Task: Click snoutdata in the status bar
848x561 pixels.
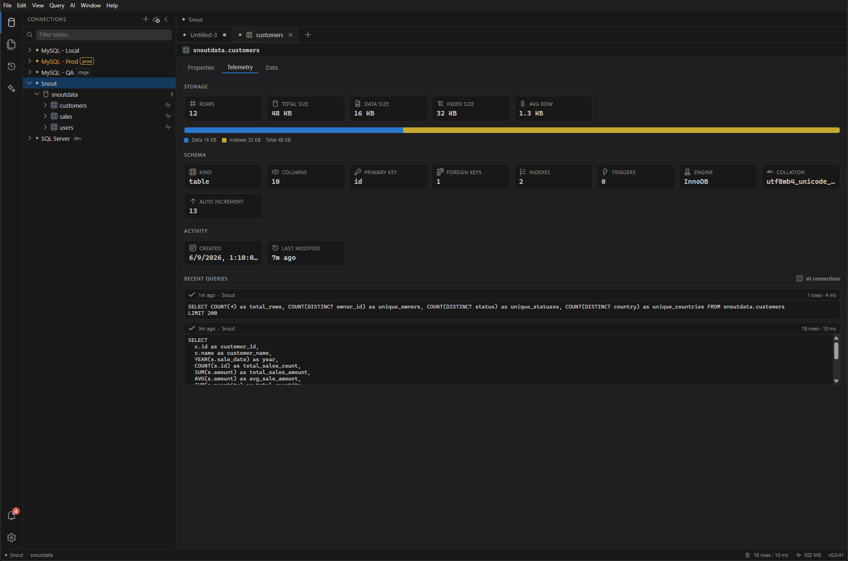Action: [x=42, y=555]
